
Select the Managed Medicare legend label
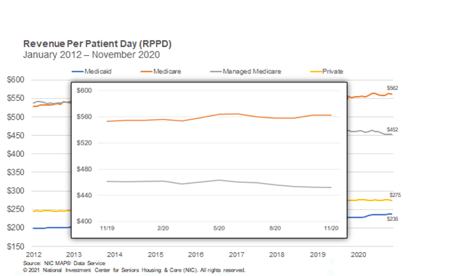pos(252,71)
